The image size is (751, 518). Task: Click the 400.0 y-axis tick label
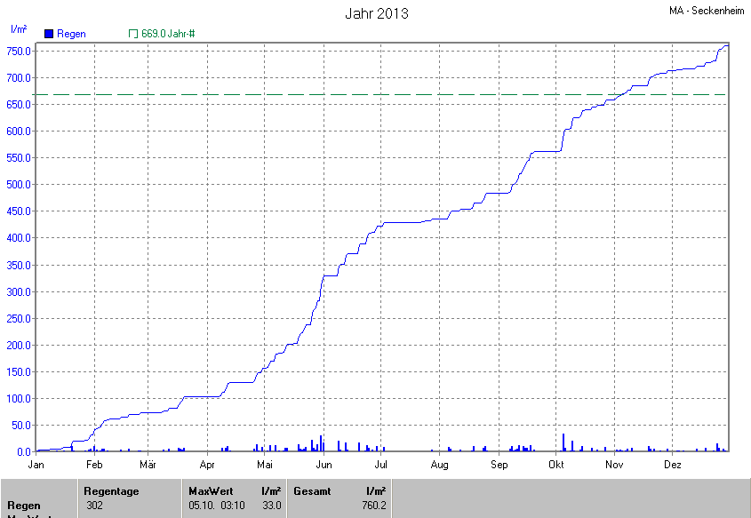[20, 238]
